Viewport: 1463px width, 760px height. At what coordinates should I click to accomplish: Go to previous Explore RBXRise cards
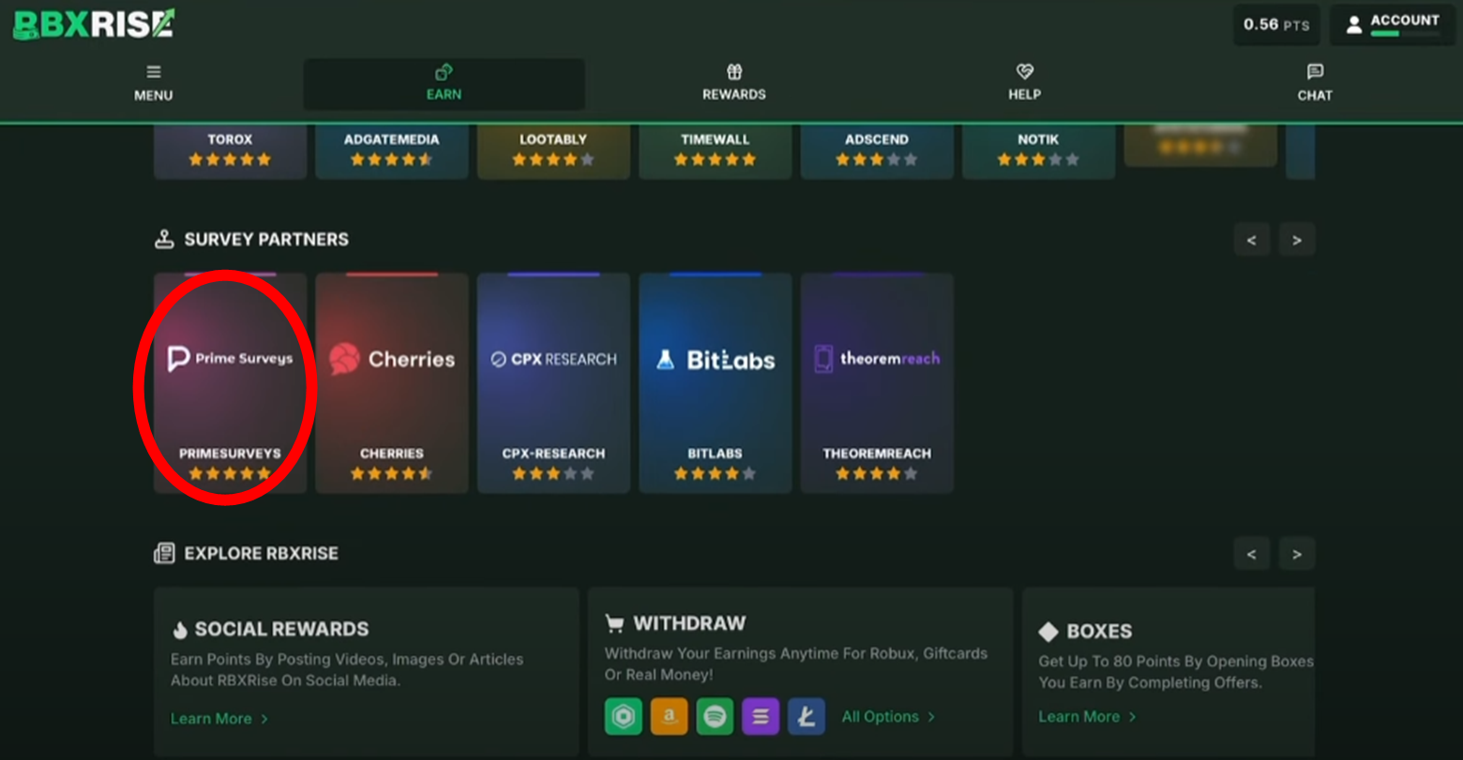(1251, 554)
